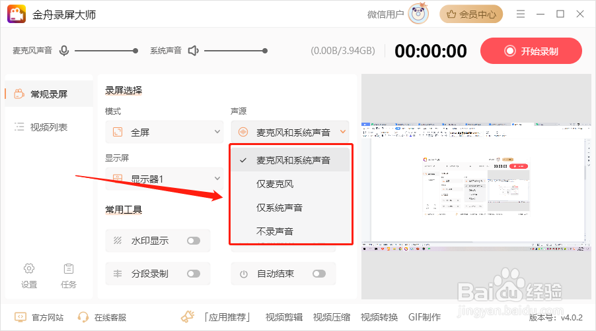Switch to 常规录屏 tab

(x=49, y=94)
